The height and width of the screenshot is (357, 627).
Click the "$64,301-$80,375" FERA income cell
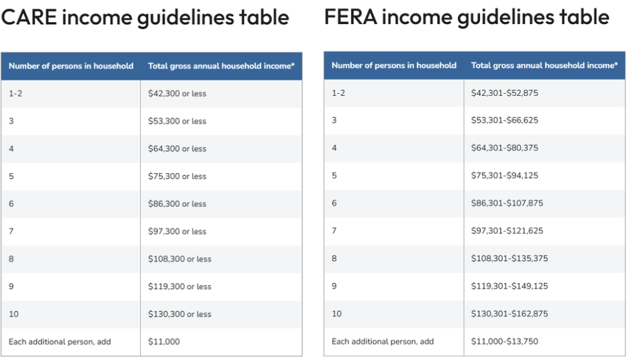[505, 148]
